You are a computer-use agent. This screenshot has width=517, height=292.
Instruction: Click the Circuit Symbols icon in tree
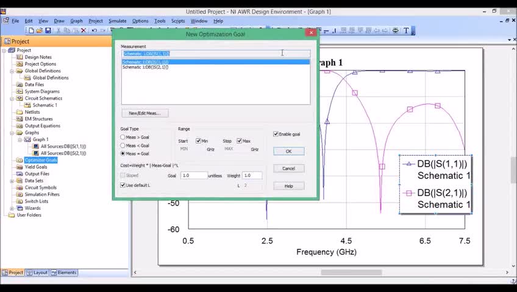[20, 188]
